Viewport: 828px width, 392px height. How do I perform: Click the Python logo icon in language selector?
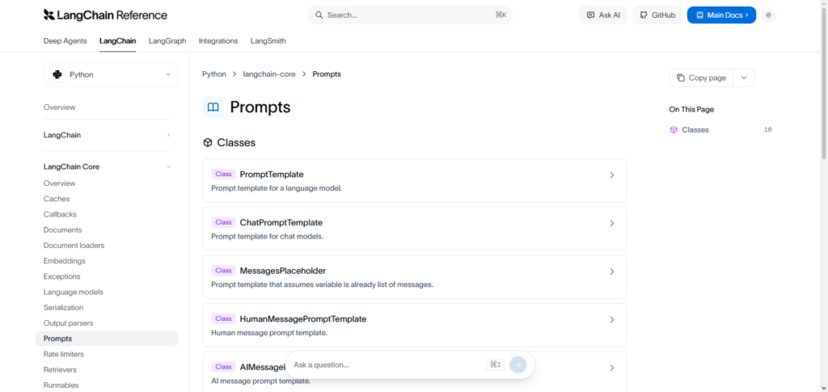point(57,74)
